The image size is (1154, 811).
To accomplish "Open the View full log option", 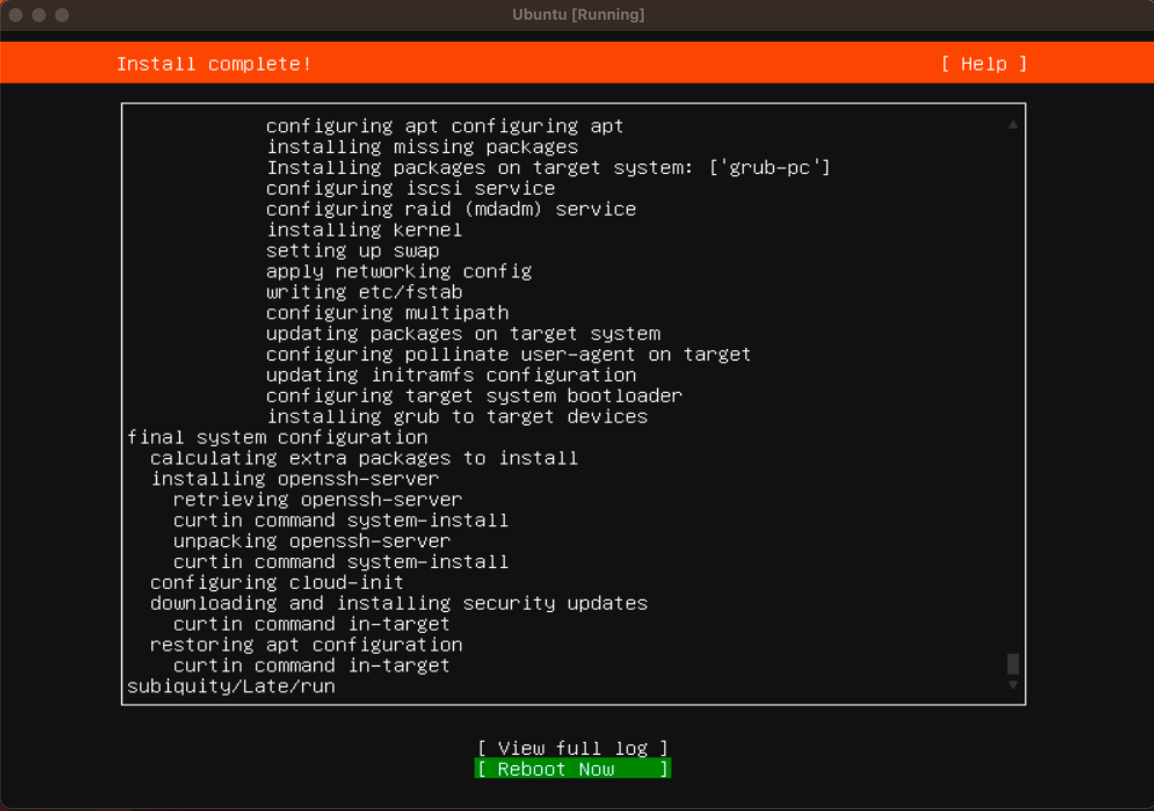I will (572, 748).
